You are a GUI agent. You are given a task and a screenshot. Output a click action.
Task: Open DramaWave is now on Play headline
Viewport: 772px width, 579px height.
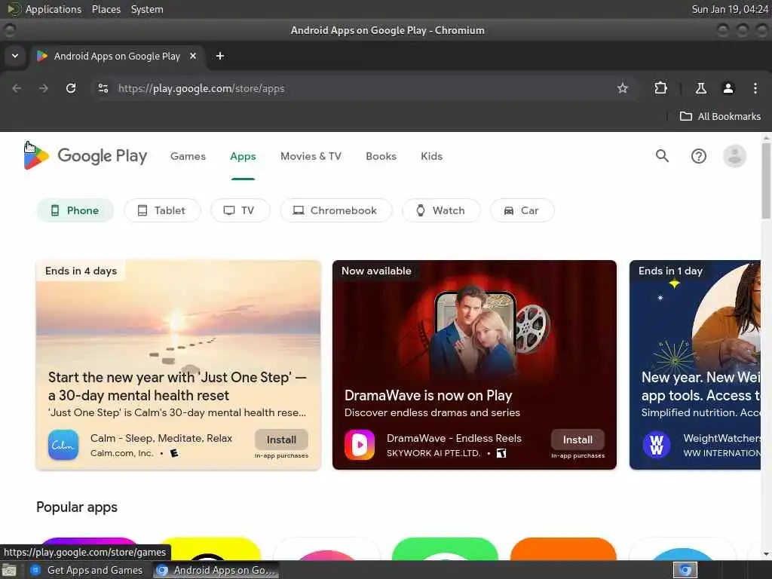[428, 395]
